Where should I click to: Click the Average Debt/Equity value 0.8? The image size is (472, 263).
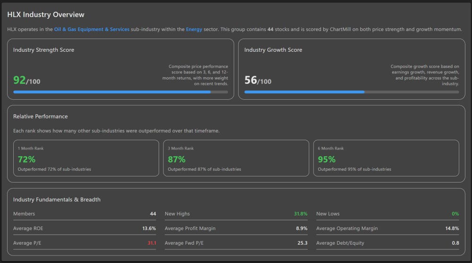[455, 243]
